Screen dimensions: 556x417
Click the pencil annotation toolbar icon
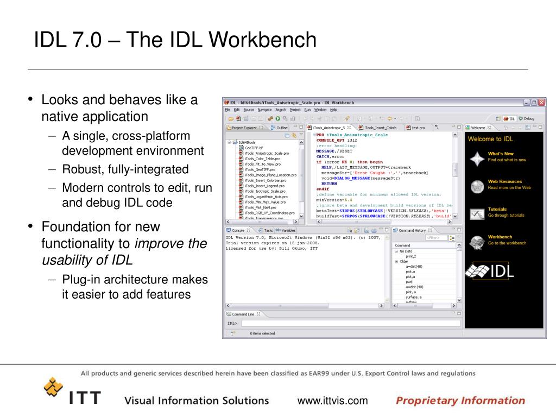[x=347, y=118]
